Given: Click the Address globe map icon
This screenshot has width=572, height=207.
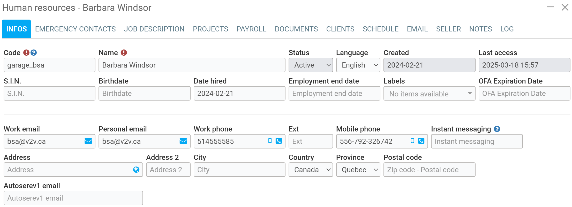Looking at the screenshot, I should coord(136,169).
